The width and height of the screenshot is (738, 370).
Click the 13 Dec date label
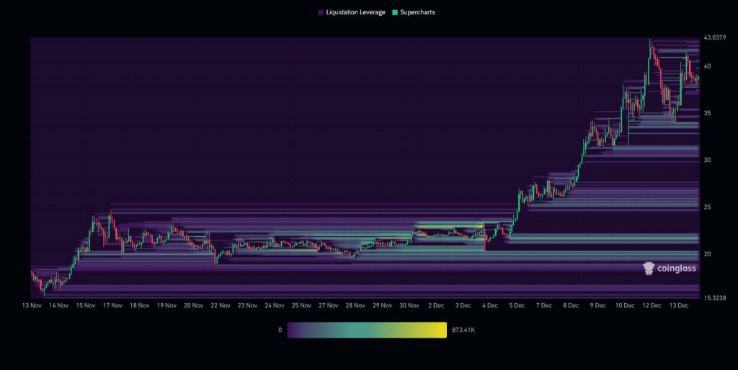point(679,306)
